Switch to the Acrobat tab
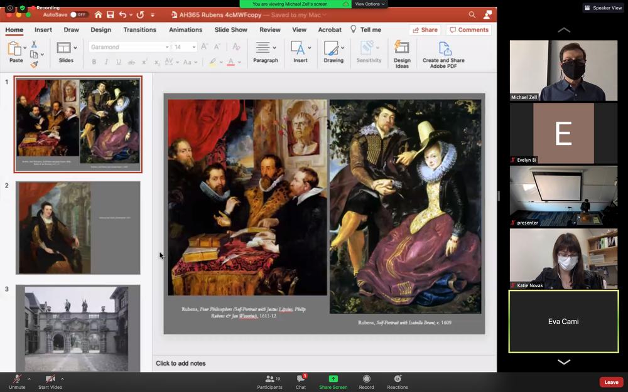This screenshot has width=628, height=392. pos(330,29)
